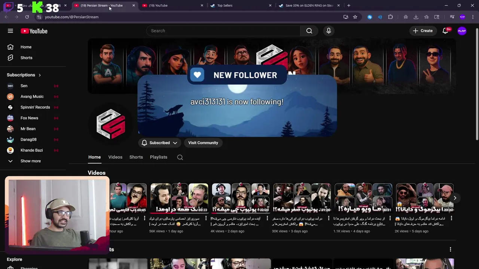Click the Create button
The width and height of the screenshot is (479, 269).
coord(423,31)
